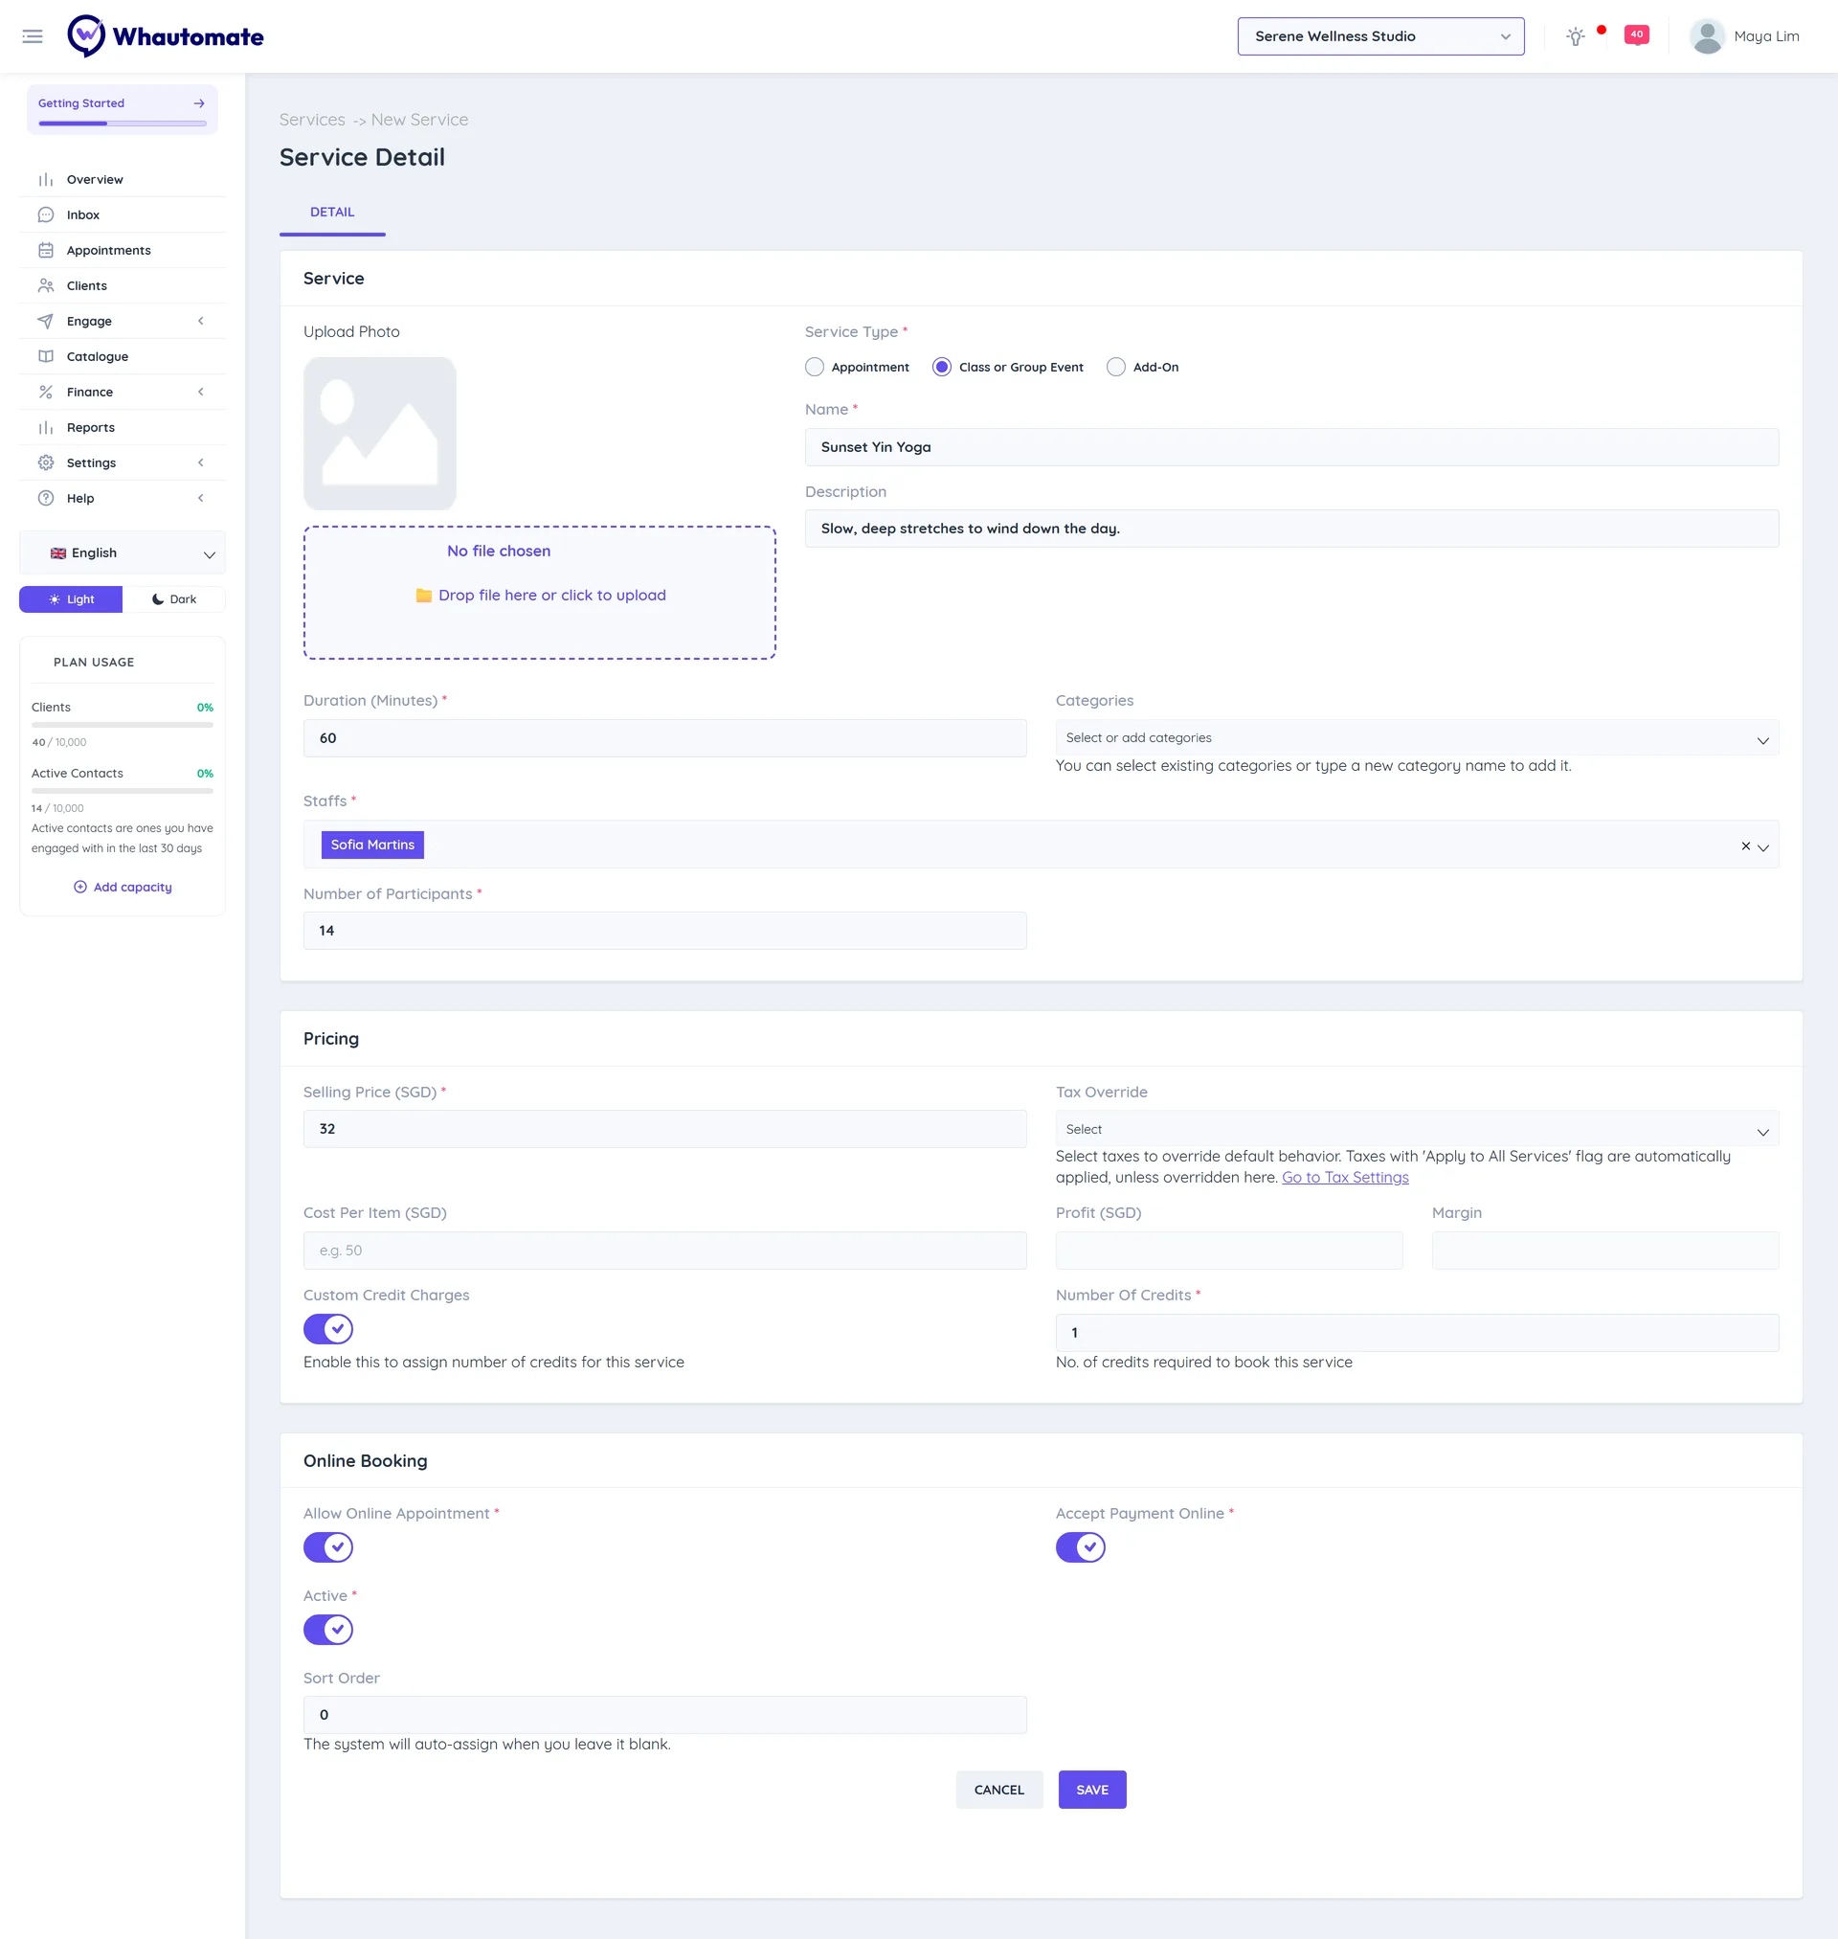Click the Appointments calendar icon
1838x1939 pixels.
pos(46,250)
